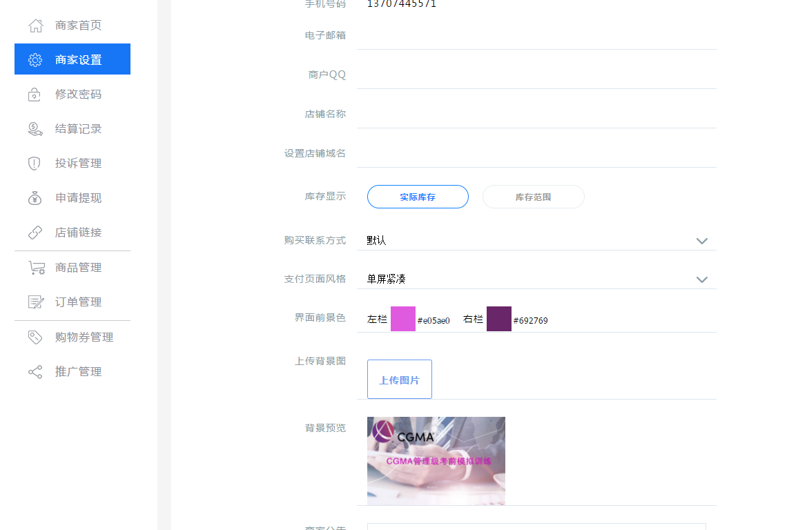The height and width of the screenshot is (530, 798).
Task: Navigate to 申请提现
Action: pos(72,198)
